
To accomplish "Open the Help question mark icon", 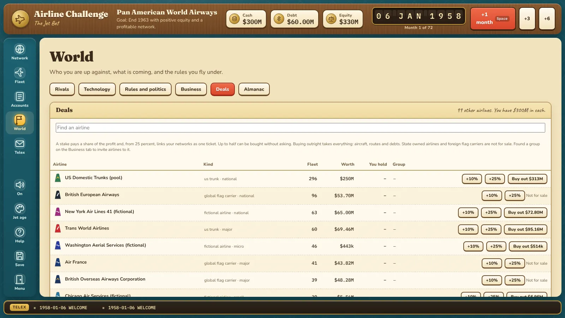I will tap(20, 232).
